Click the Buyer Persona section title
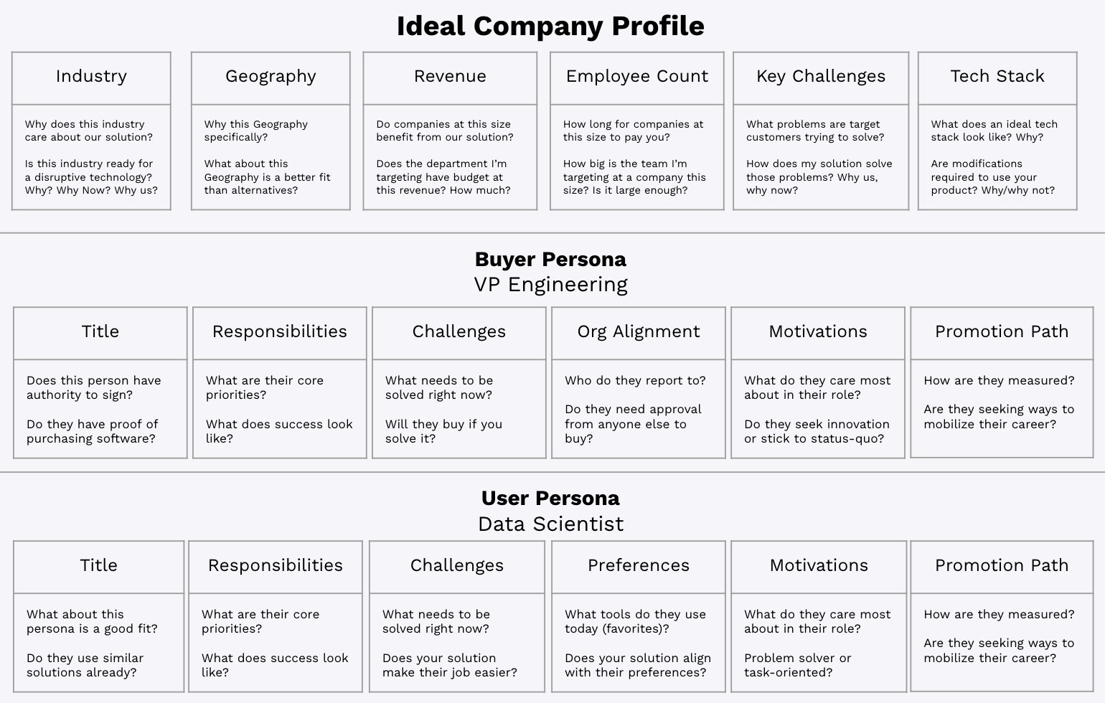This screenshot has height=703, width=1105. pos(550,260)
